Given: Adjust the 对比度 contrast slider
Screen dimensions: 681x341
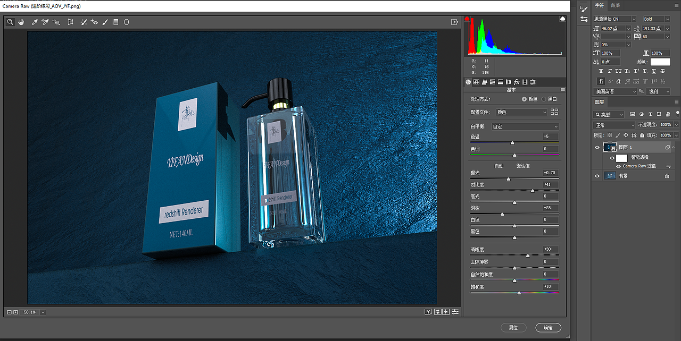Looking at the screenshot, I should 533,191.
